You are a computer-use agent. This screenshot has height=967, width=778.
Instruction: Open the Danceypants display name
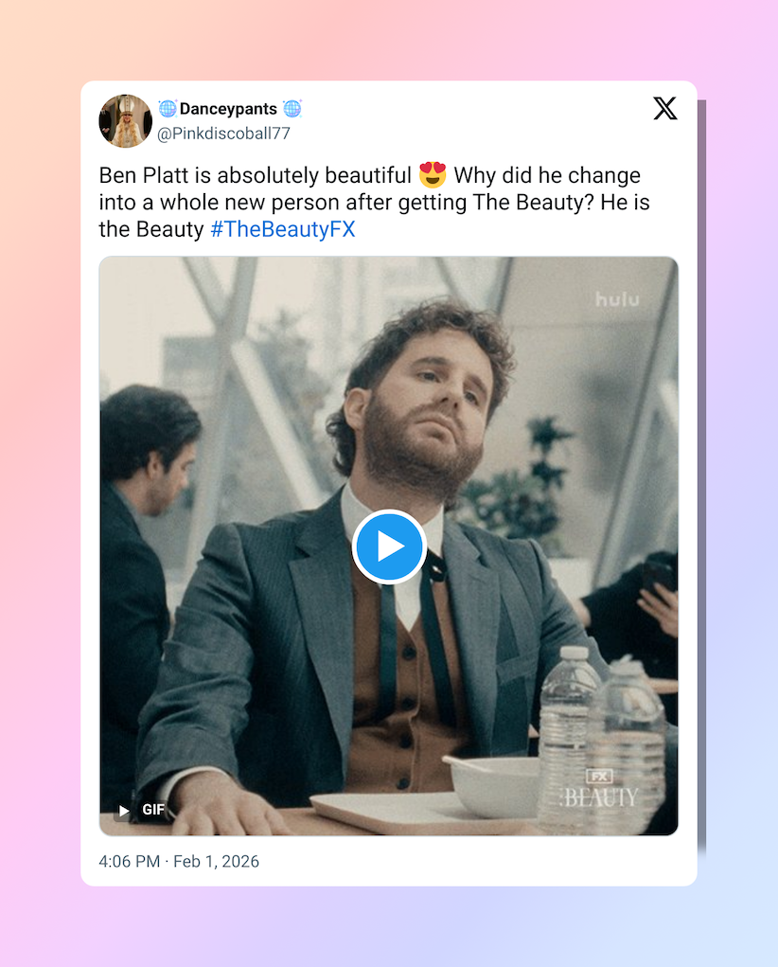point(228,109)
